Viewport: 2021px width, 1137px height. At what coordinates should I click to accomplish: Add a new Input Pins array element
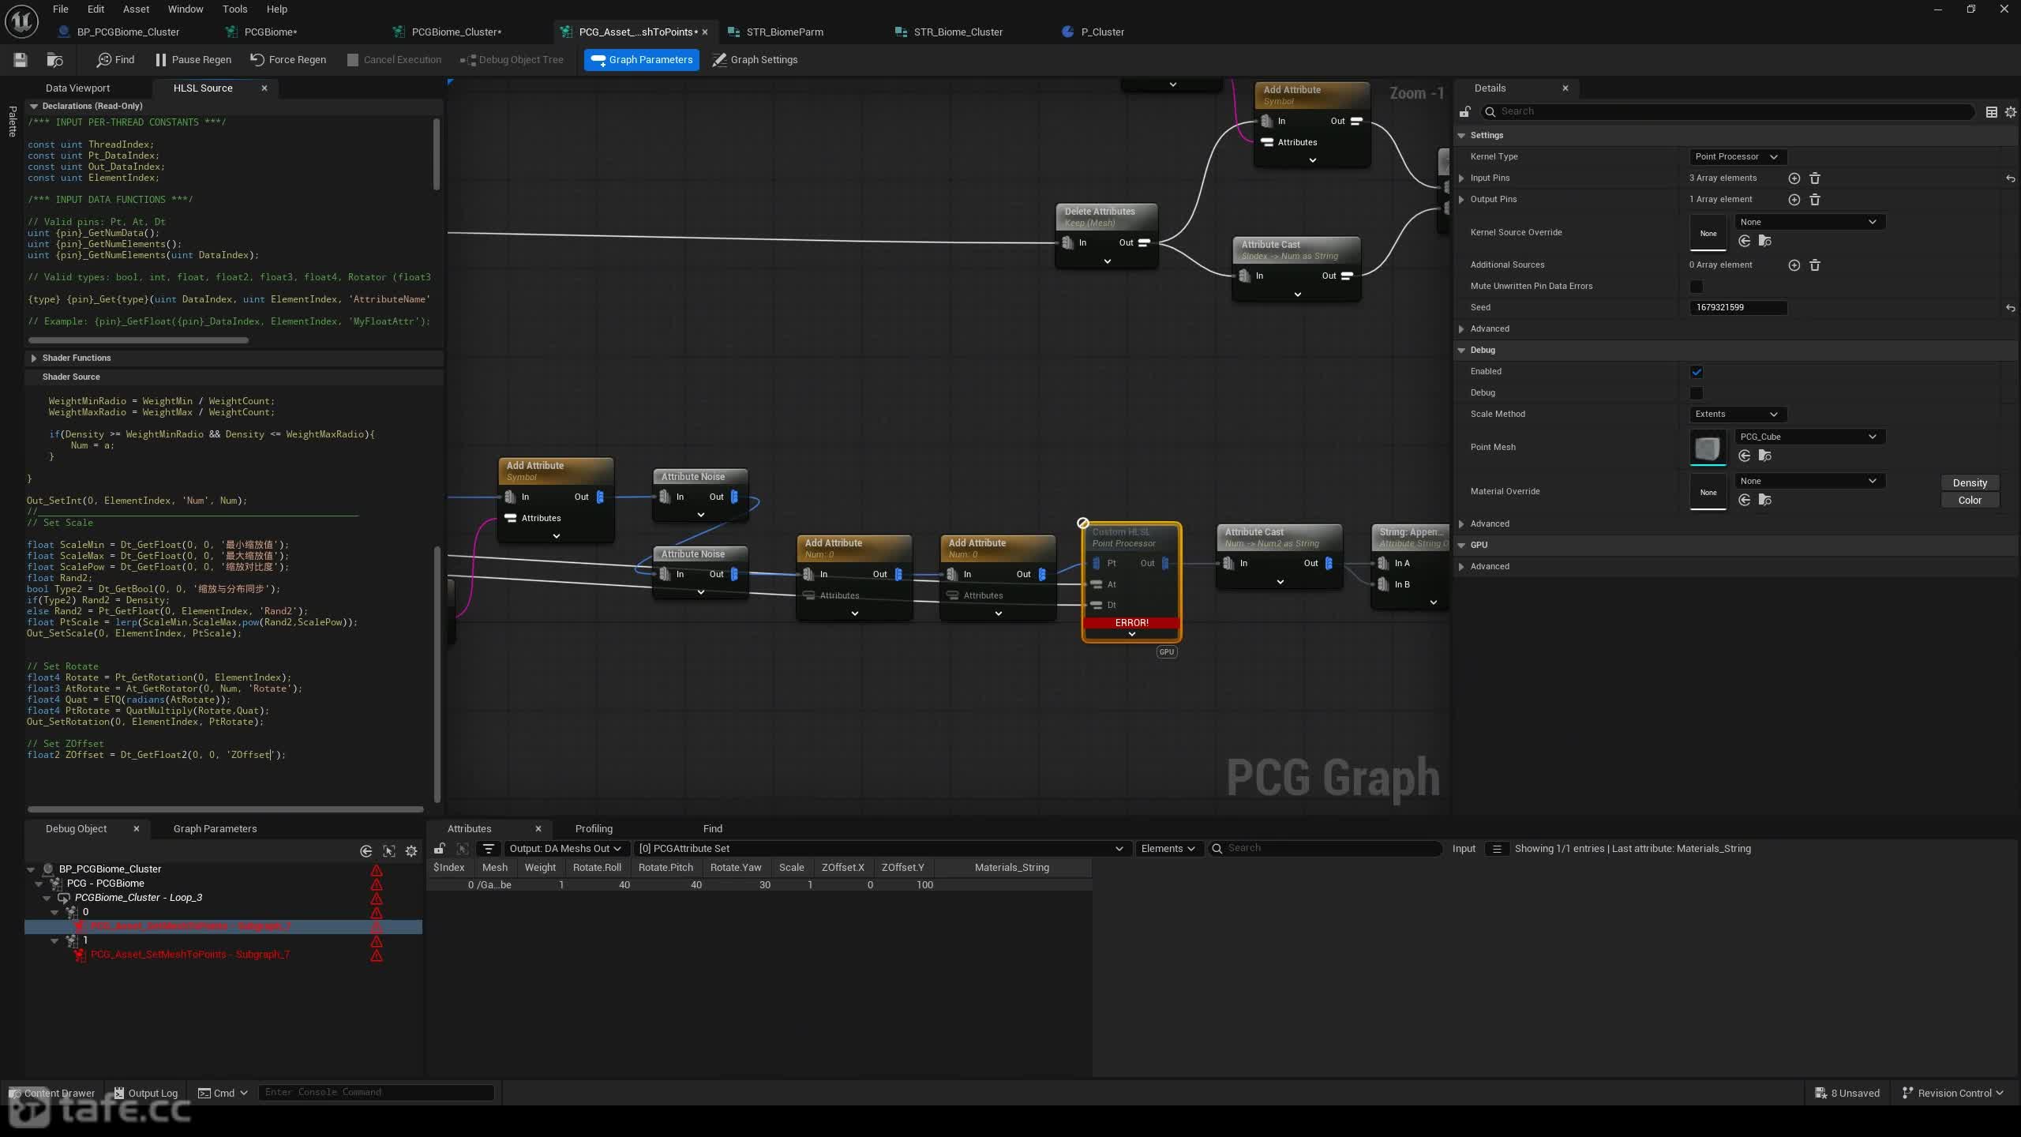pos(1794,178)
